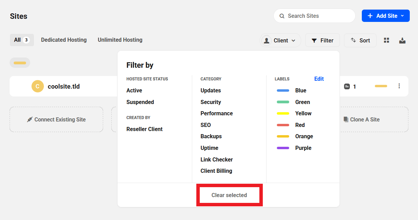
Task: Click the Search Sites input field
Action: (x=314, y=16)
